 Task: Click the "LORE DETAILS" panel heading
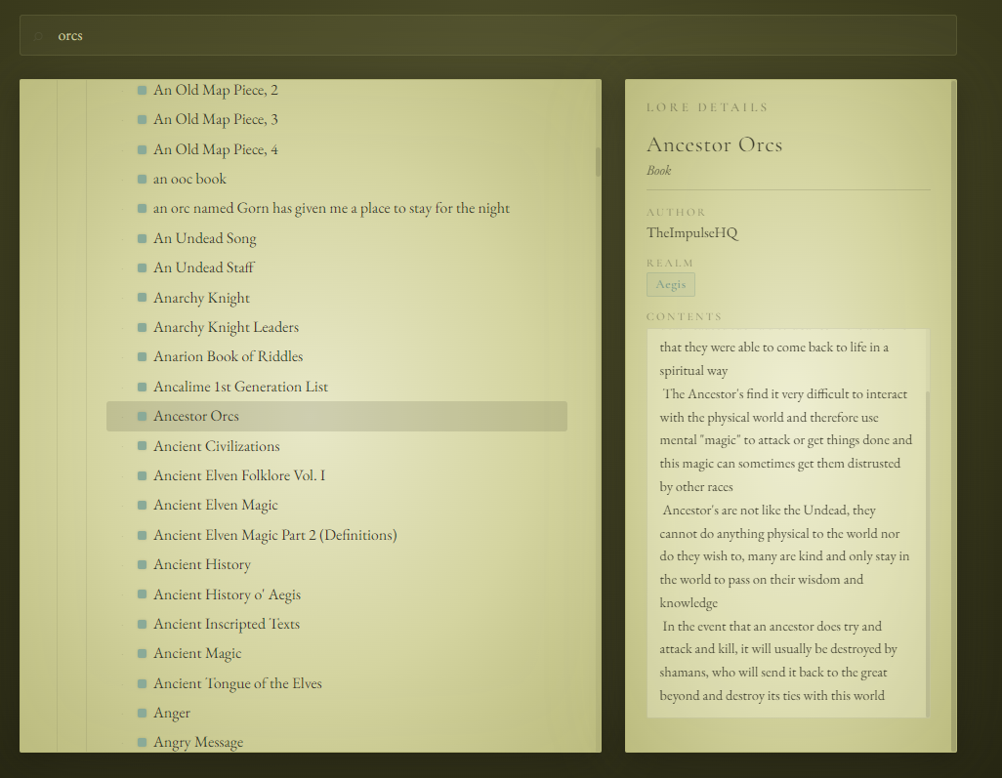(707, 107)
